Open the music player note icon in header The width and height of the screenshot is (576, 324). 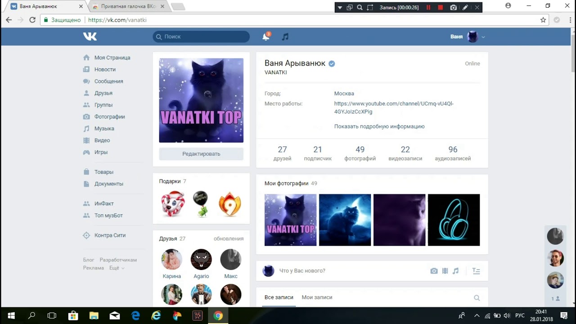point(285,36)
